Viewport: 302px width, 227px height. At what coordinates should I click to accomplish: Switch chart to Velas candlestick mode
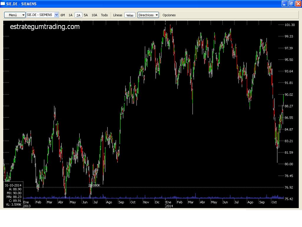(130, 15)
